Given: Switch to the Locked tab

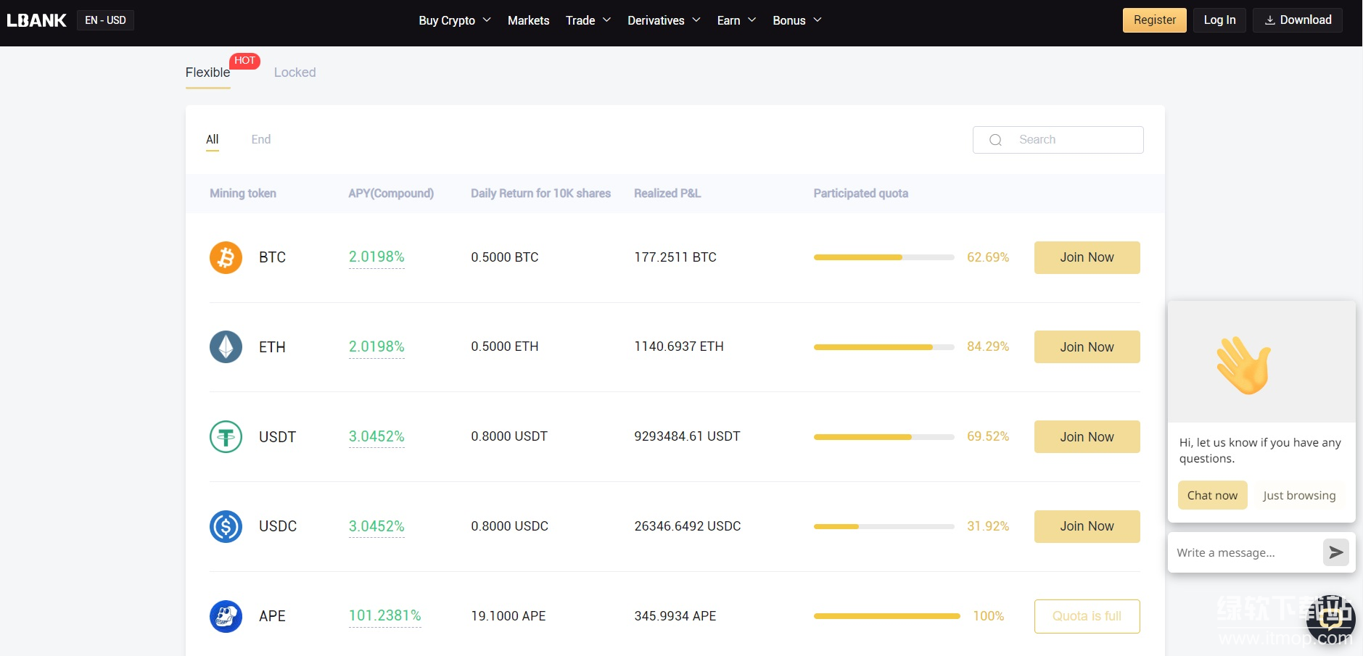Looking at the screenshot, I should 295,72.
